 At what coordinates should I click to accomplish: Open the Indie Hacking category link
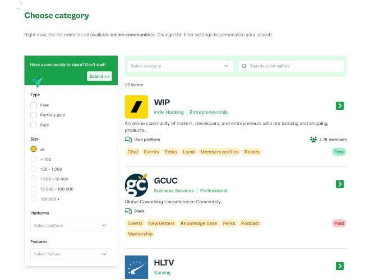[x=169, y=112]
